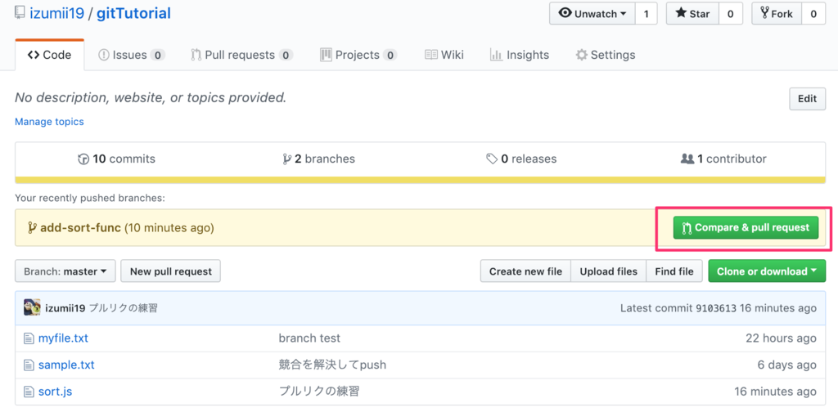Click the releases tag icon
This screenshot has height=412, width=838.
[x=491, y=159]
